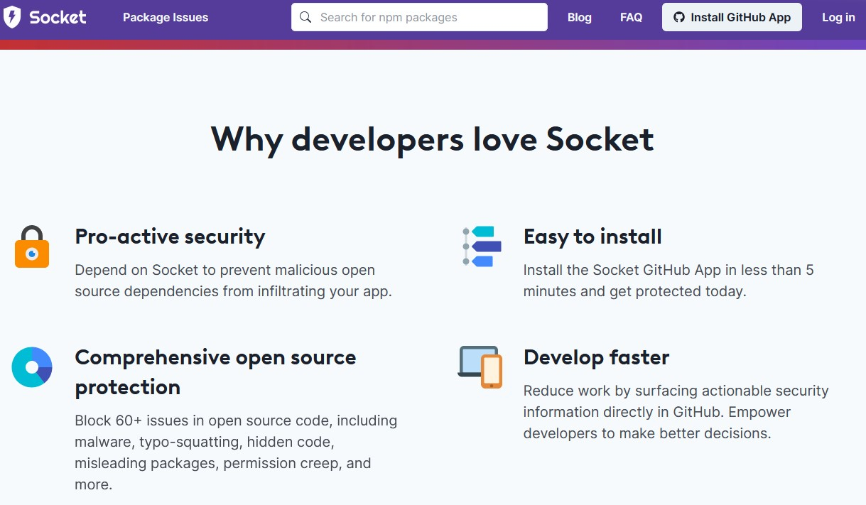Click the magnifying glass search icon
This screenshot has height=505, width=866.
click(x=305, y=18)
